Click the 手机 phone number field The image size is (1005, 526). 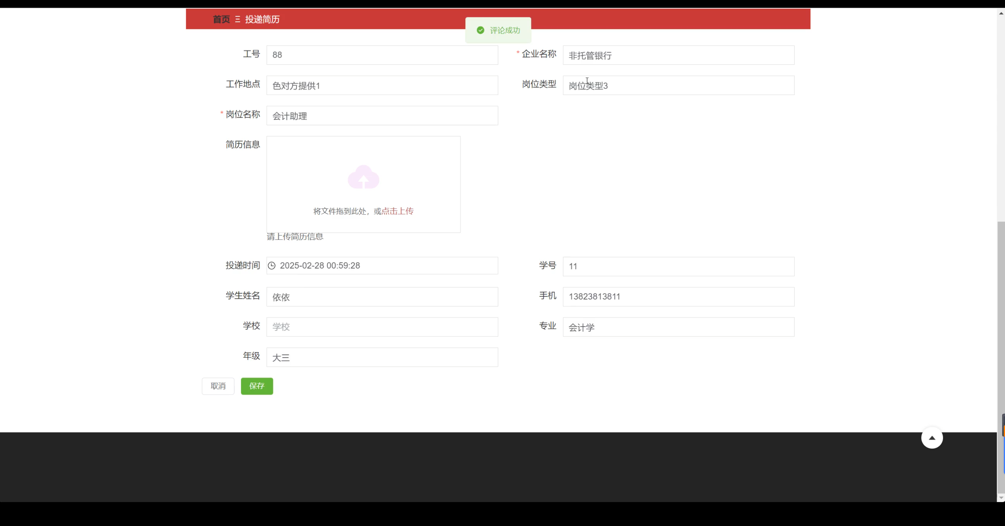pyautogui.click(x=678, y=297)
